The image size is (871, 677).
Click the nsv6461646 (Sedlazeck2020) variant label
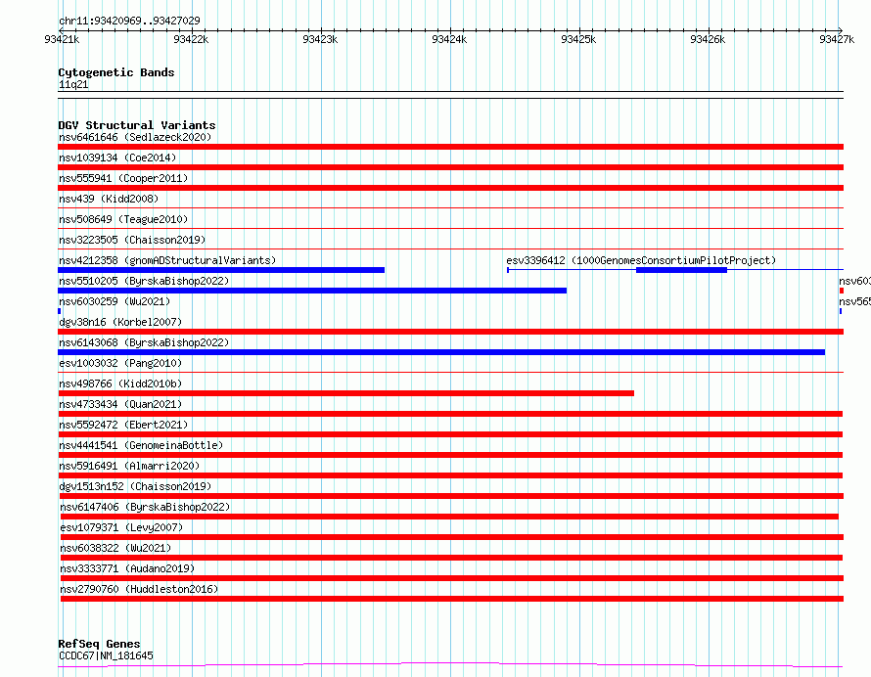point(135,137)
